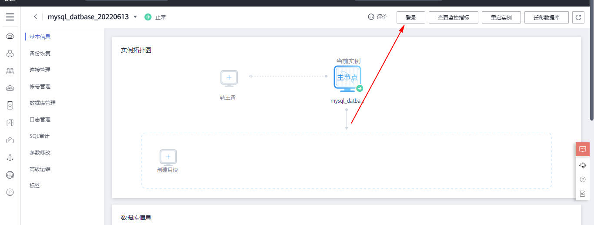This screenshot has height=225, width=594.
Task: Open the pyramid-shaped service icon in sidebar
Action: (x=10, y=158)
